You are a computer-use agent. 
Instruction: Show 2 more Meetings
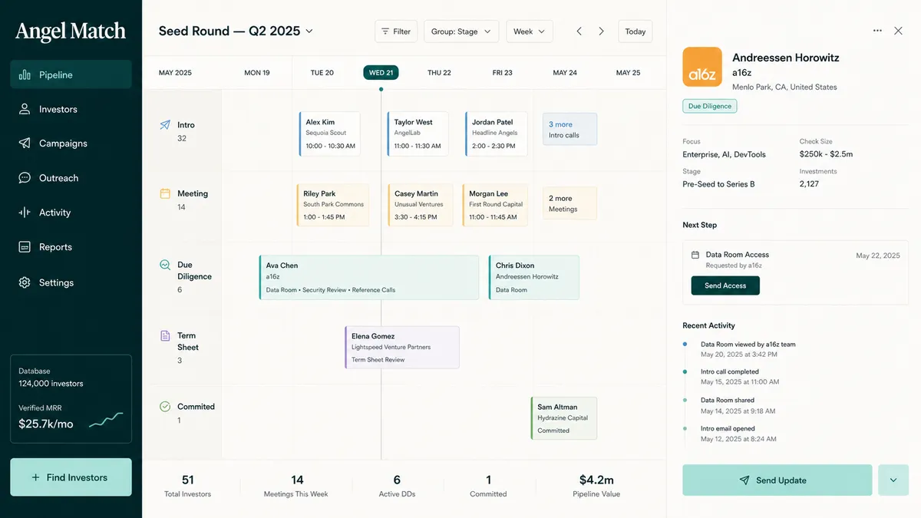pos(569,203)
